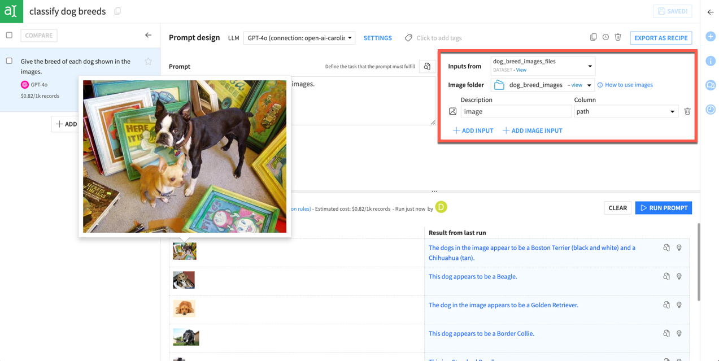Collapse the prompt list with the left arrow

pos(148,35)
